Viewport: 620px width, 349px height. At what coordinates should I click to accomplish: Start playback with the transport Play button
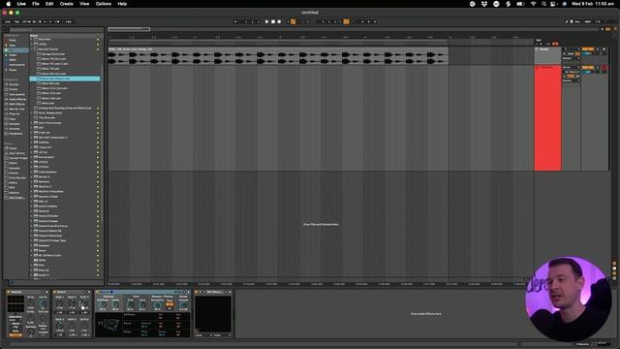point(267,21)
